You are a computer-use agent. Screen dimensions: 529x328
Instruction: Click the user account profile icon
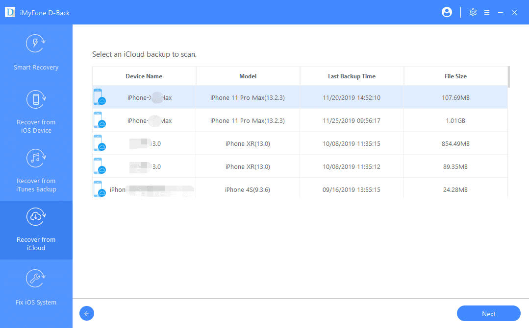pos(447,12)
